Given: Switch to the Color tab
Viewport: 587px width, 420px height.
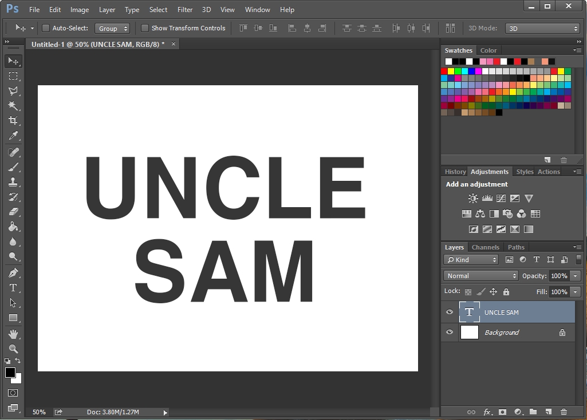Looking at the screenshot, I should click(488, 50).
